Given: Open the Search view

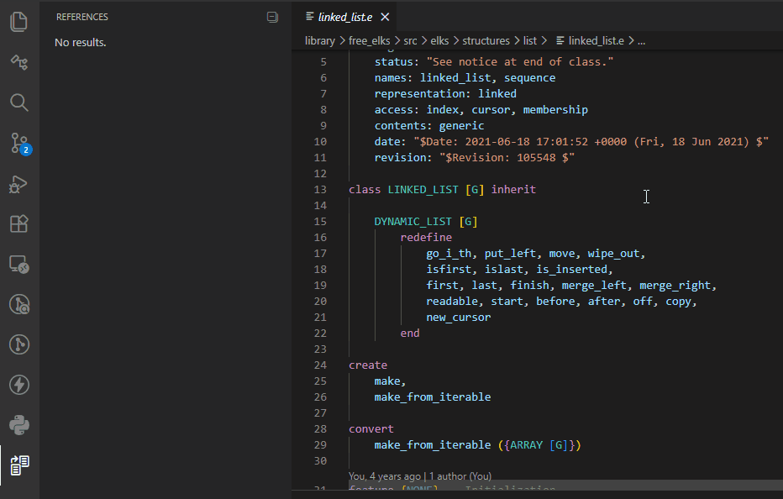Looking at the screenshot, I should [19, 102].
